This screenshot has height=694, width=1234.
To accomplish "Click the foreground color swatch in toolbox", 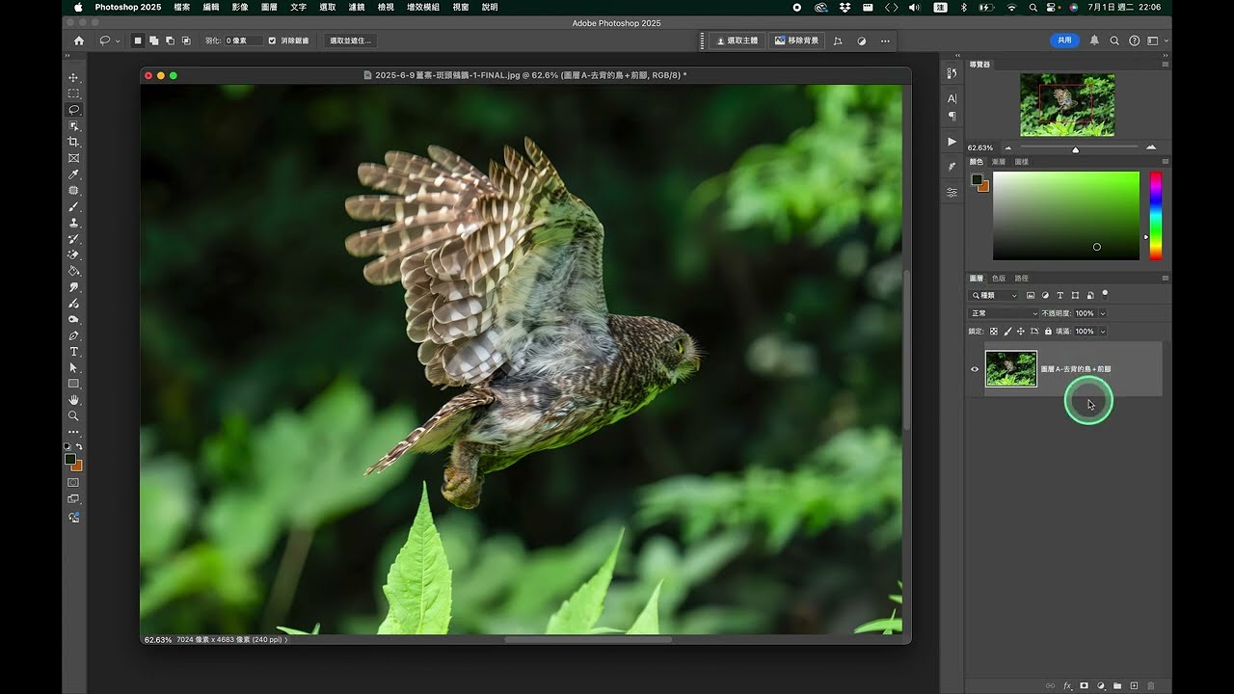I will [x=69, y=459].
